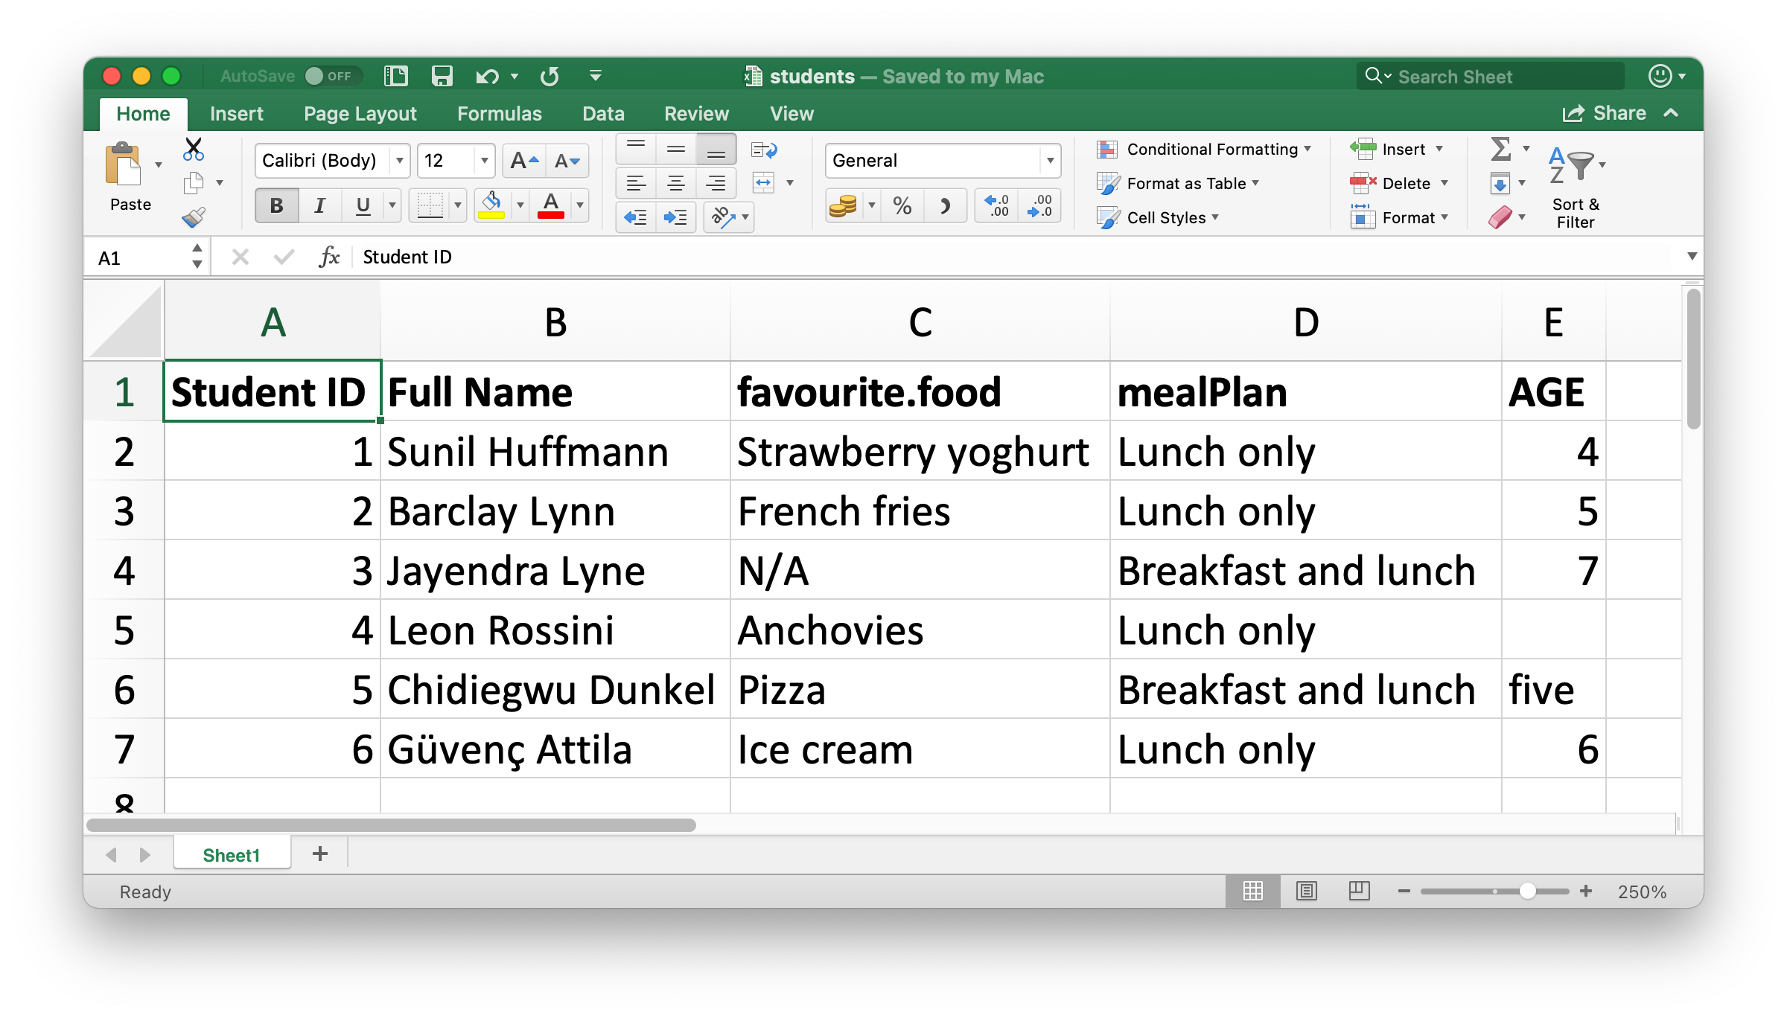Click the Conditional Formatting button
The image size is (1787, 1018).
pyautogui.click(x=1208, y=148)
